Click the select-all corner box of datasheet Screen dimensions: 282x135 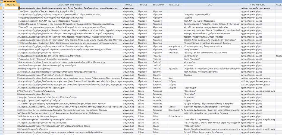pos(1,5)
